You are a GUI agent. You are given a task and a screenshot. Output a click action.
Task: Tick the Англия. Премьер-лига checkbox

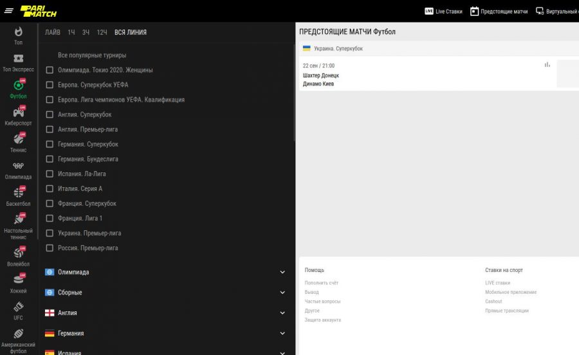point(50,129)
